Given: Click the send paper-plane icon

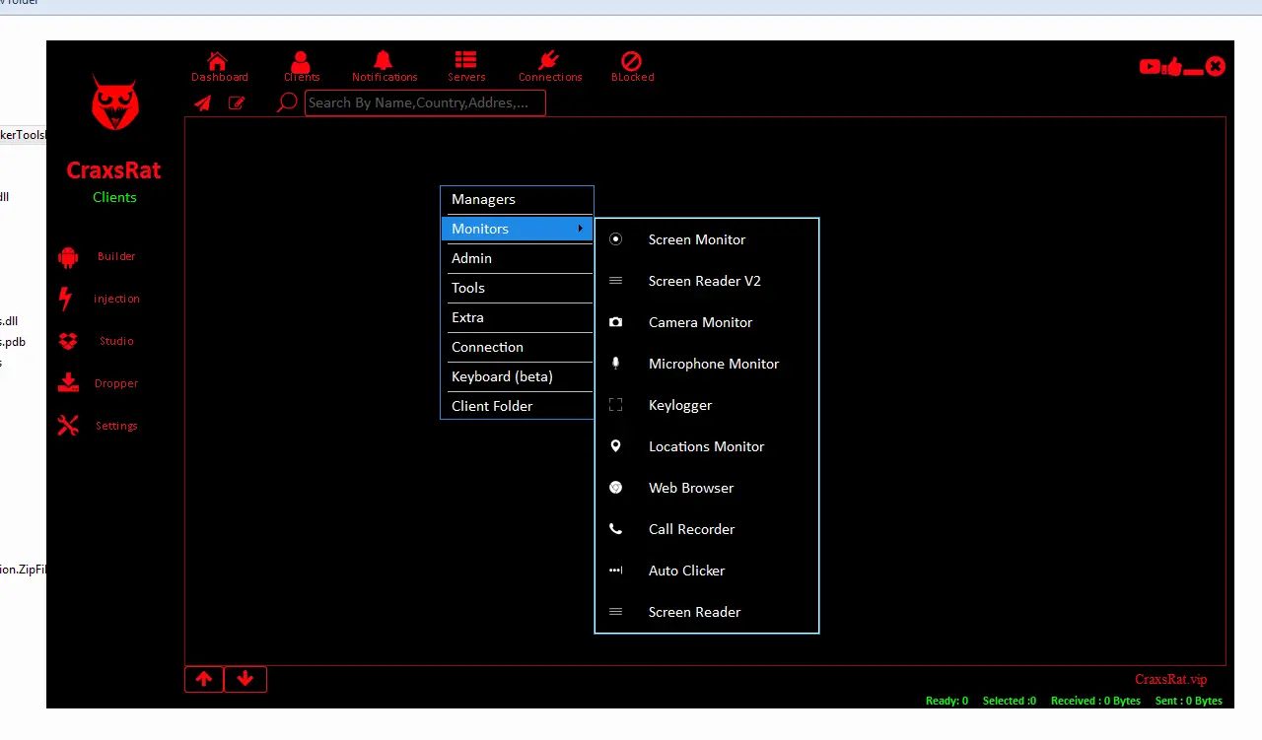Looking at the screenshot, I should (202, 102).
